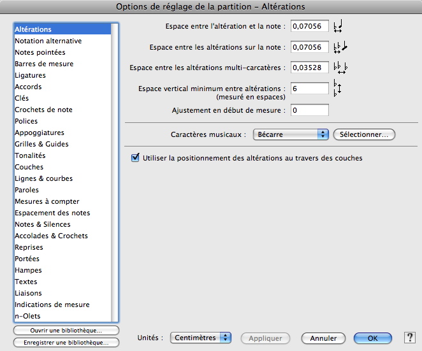Select Accords category

[x=62, y=87]
